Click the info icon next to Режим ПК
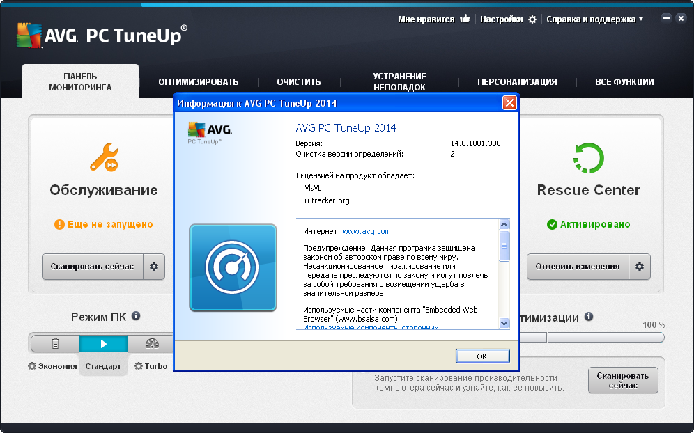 coord(136,316)
